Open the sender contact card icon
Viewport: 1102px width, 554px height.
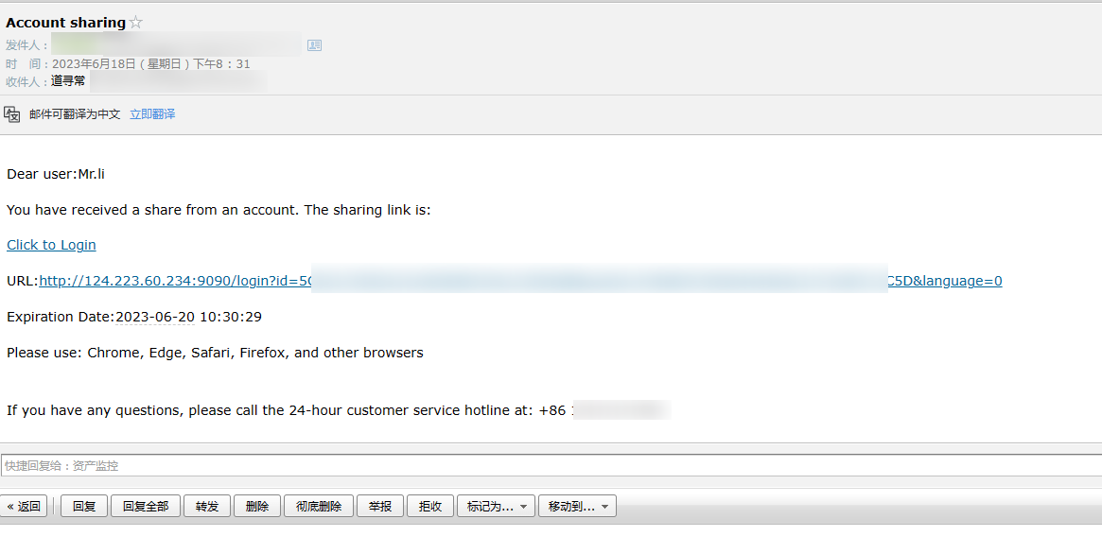point(315,45)
